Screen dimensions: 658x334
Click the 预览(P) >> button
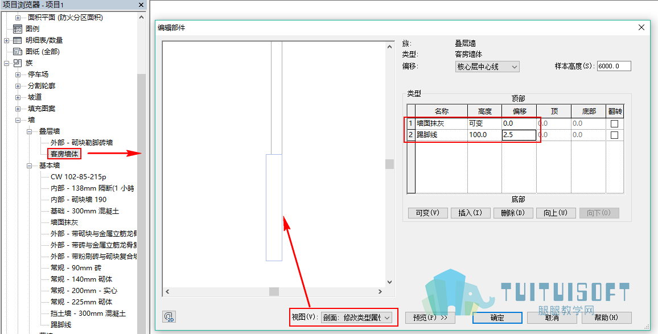pyautogui.click(x=430, y=317)
